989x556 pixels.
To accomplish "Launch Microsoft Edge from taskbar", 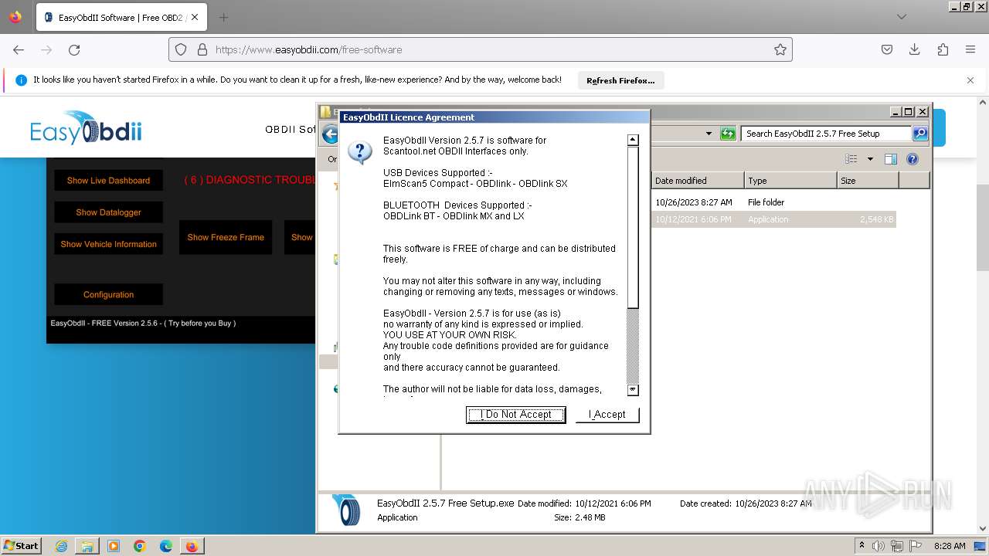I will pyautogui.click(x=166, y=546).
